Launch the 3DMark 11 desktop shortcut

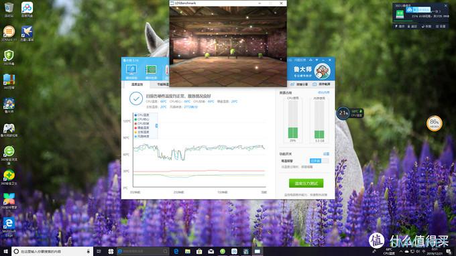[x=9, y=34]
